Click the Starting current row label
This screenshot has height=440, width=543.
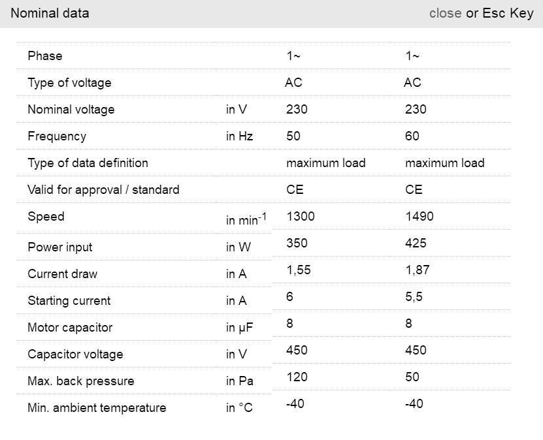pos(69,301)
